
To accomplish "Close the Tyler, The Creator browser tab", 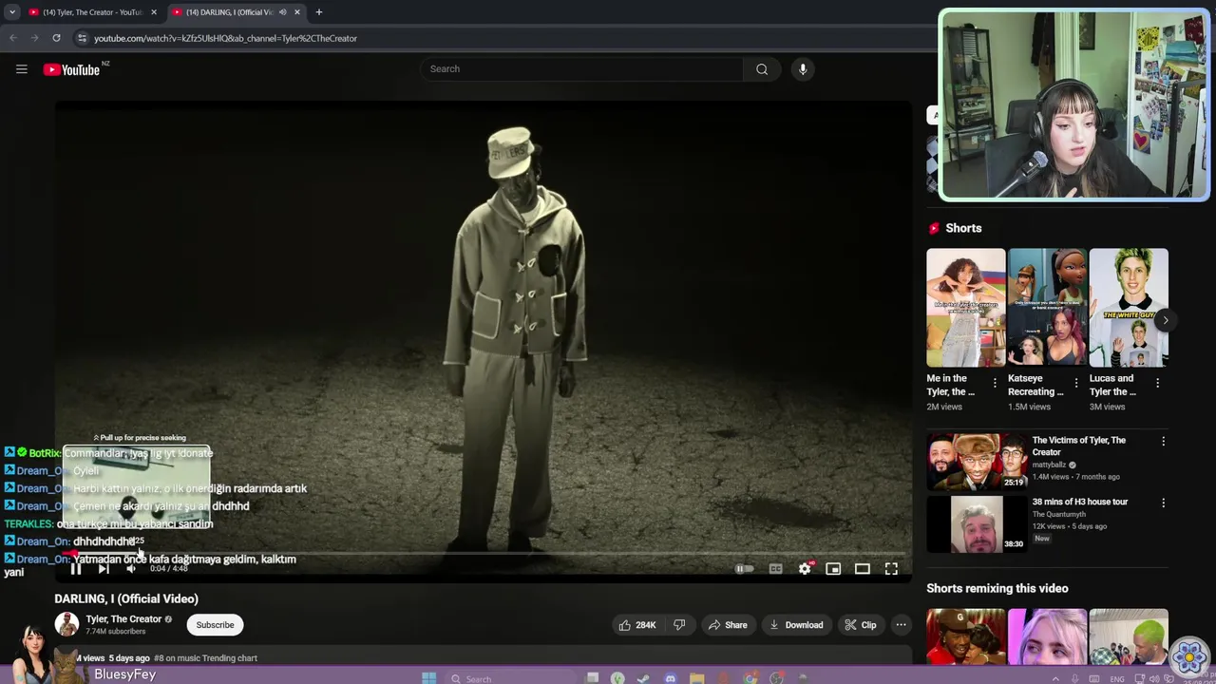I will tap(154, 12).
